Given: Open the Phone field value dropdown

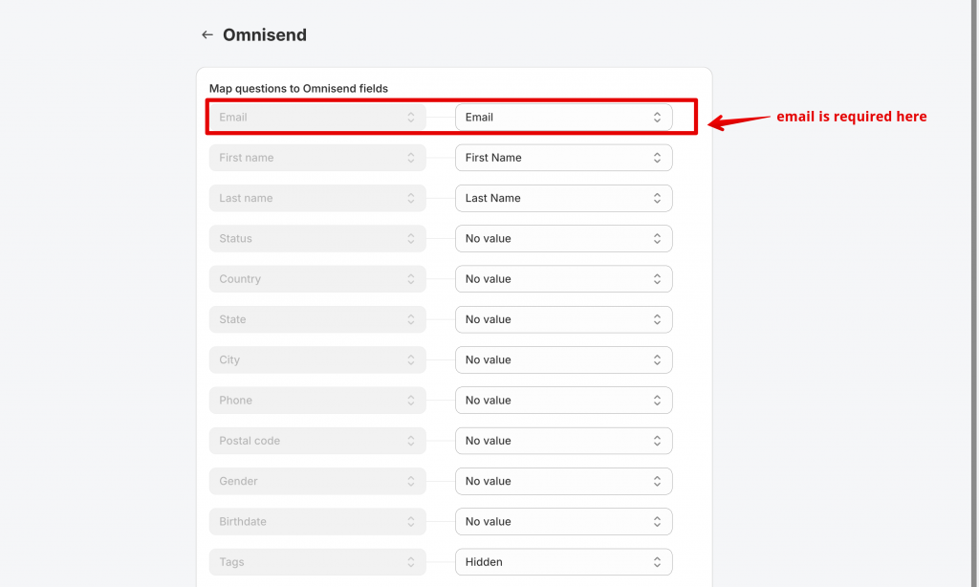Looking at the screenshot, I should (563, 401).
